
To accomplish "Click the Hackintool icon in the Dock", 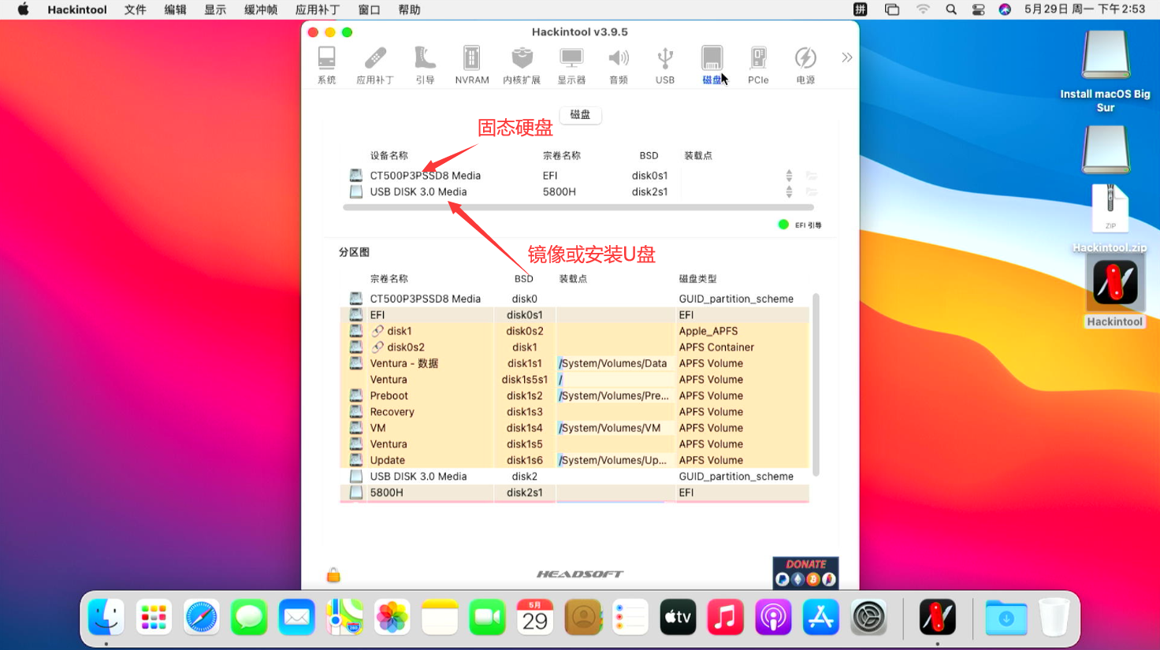I will coord(937,617).
